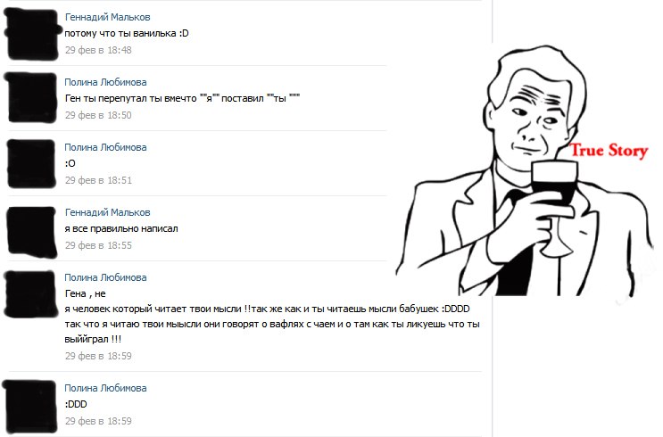This screenshot has width=663, height=437.
Task: Click the 18:59 timestamp under the long comment
Action: [x=98, y=356]
